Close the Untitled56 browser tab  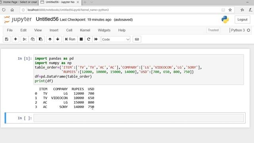point(78,2)
